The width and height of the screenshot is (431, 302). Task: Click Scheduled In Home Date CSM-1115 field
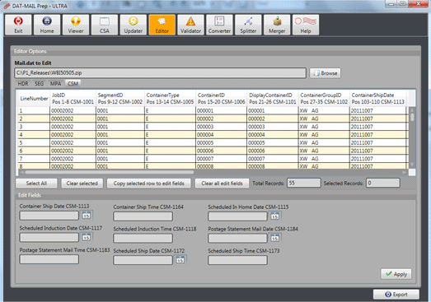click(x=238, y=216)
